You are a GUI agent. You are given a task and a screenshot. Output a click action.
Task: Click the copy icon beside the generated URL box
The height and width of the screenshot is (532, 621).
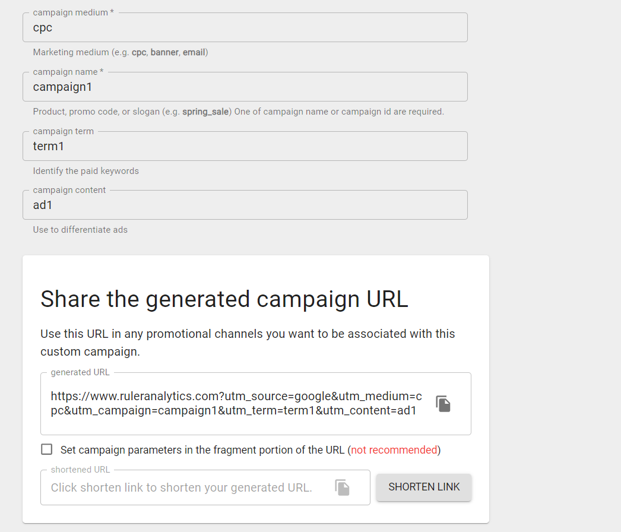443,403
